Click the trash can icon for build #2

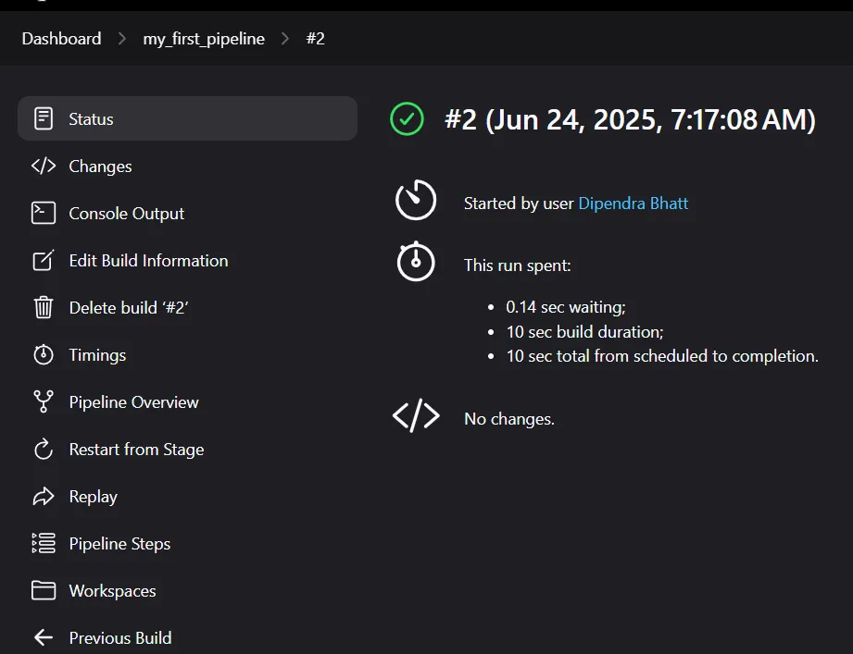(x=44, y=307)
